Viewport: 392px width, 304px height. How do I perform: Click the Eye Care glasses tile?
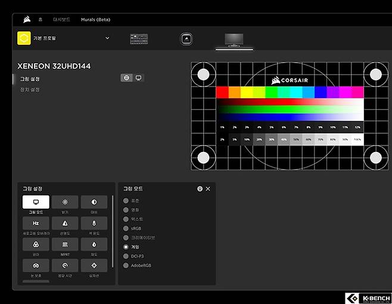(x=36, y=265)
